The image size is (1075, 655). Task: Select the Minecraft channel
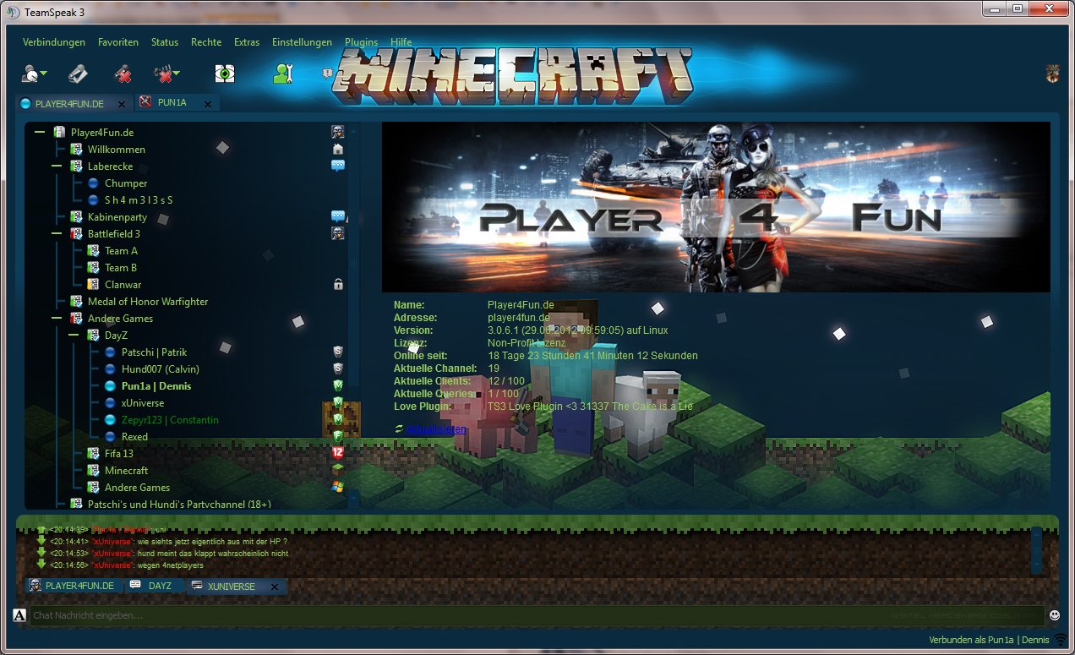tap(126, 471)
